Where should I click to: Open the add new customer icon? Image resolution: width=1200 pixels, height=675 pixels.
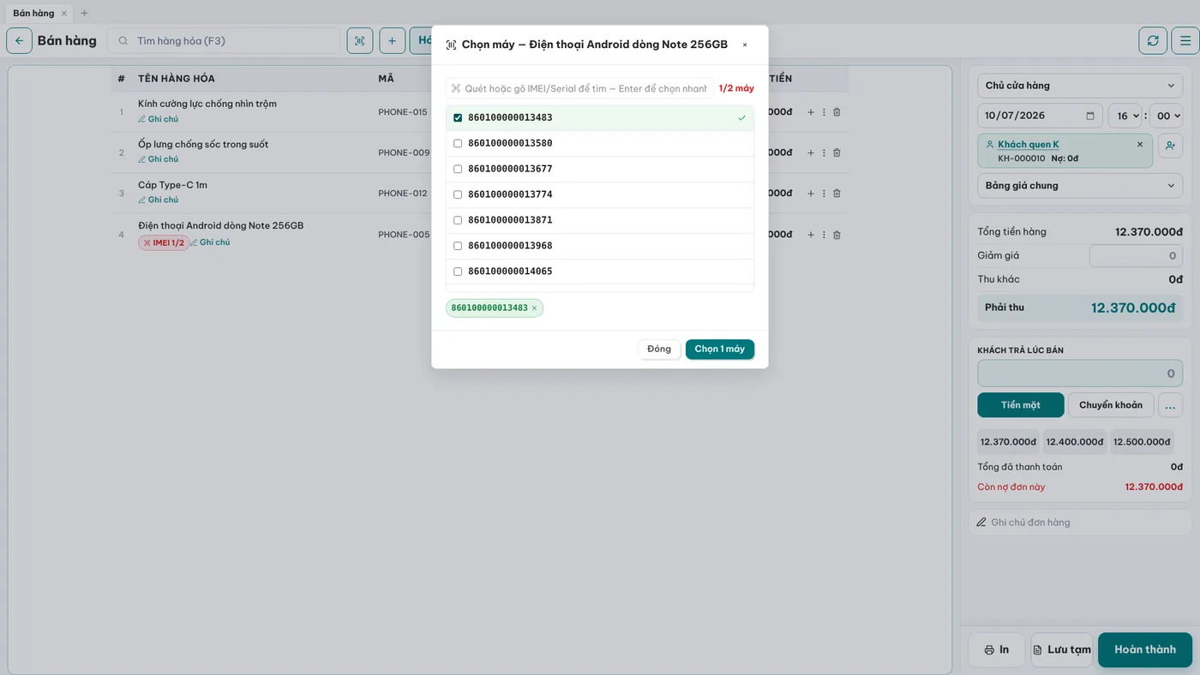tap(1170, 146)
